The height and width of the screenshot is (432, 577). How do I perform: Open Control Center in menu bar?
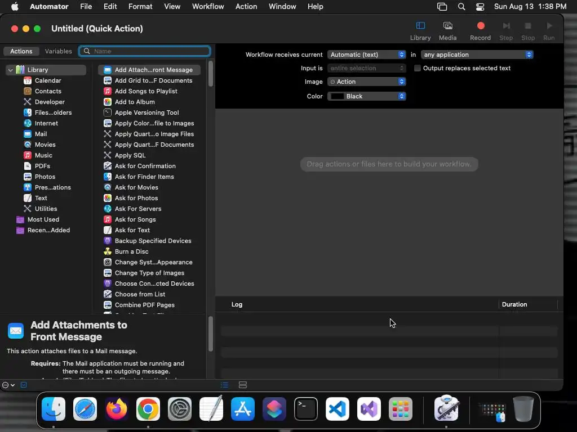[x=480, y=6]
